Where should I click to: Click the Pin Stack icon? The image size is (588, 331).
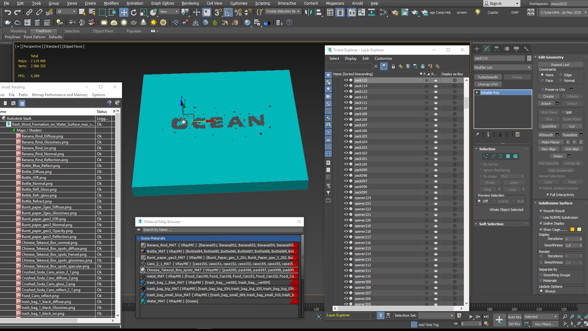pos(477,135)
